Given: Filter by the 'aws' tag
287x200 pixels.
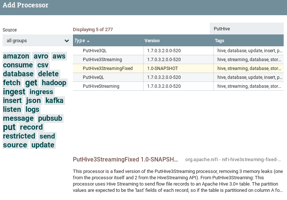Looking at the screenshot, I should 59,56.
